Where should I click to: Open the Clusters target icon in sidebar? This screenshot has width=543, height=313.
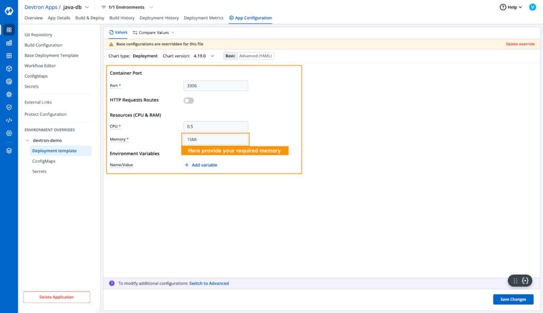pyautogui.click(x=8, y=81)
